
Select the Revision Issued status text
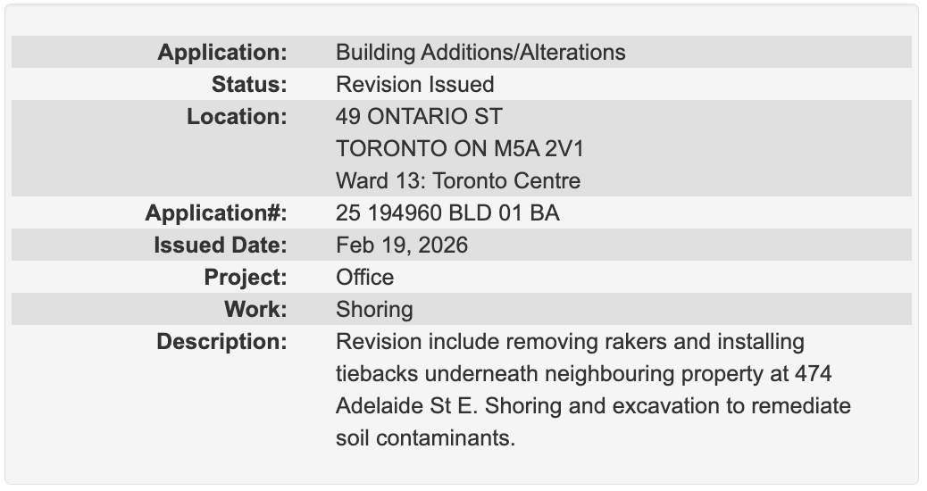tap(415, 85)
